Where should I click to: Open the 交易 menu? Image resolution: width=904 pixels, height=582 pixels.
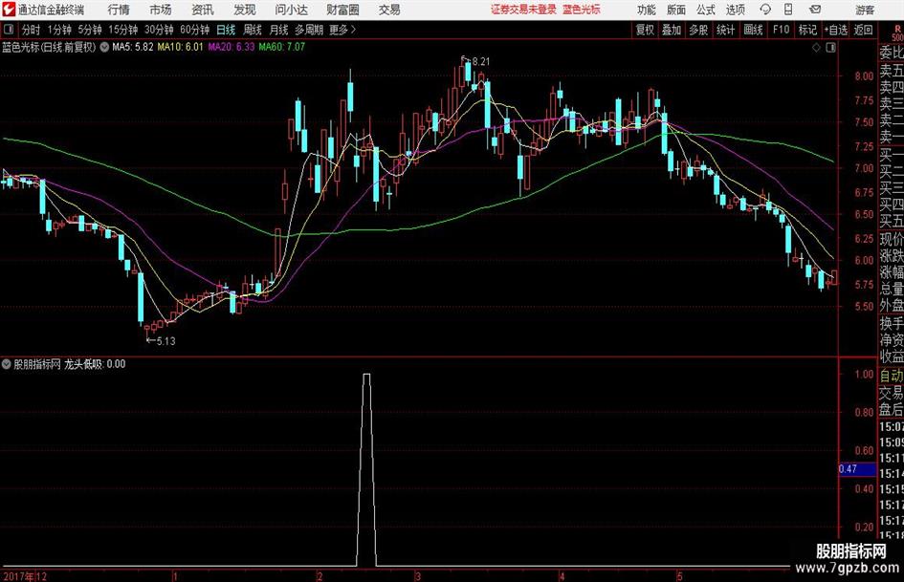389,10
